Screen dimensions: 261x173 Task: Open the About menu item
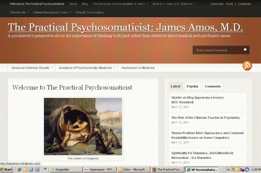pos(73,4)
